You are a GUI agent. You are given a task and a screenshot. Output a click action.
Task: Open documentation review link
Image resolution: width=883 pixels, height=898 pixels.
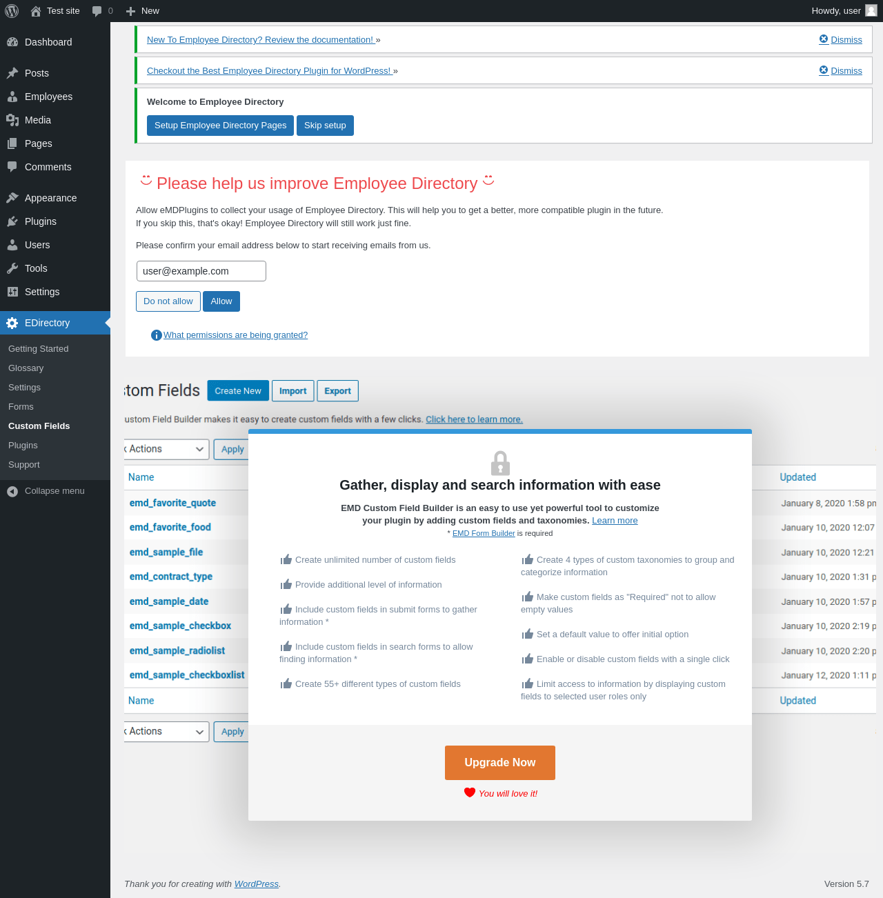tap(260, 40)
